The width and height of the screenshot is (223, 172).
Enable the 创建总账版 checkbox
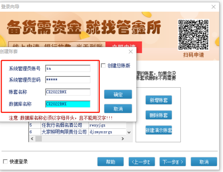pyautogui.click(x=103, y=66)
